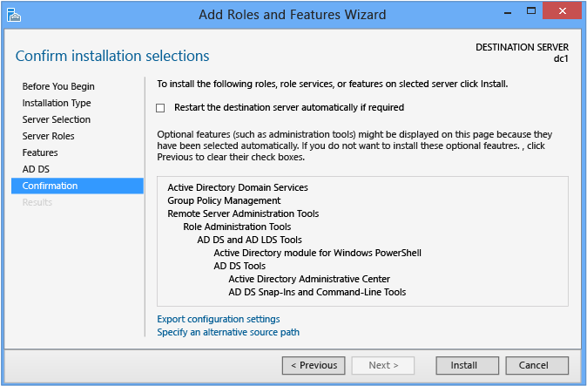Select Remote Server Administration Tools entry
Screen dimensions: 587x386
click(243, 213)
